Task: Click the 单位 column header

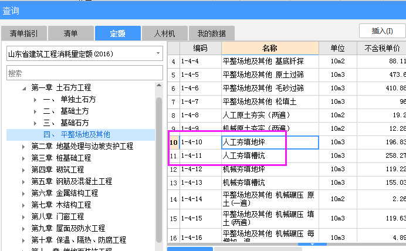Action: click(x=338, y=48)
